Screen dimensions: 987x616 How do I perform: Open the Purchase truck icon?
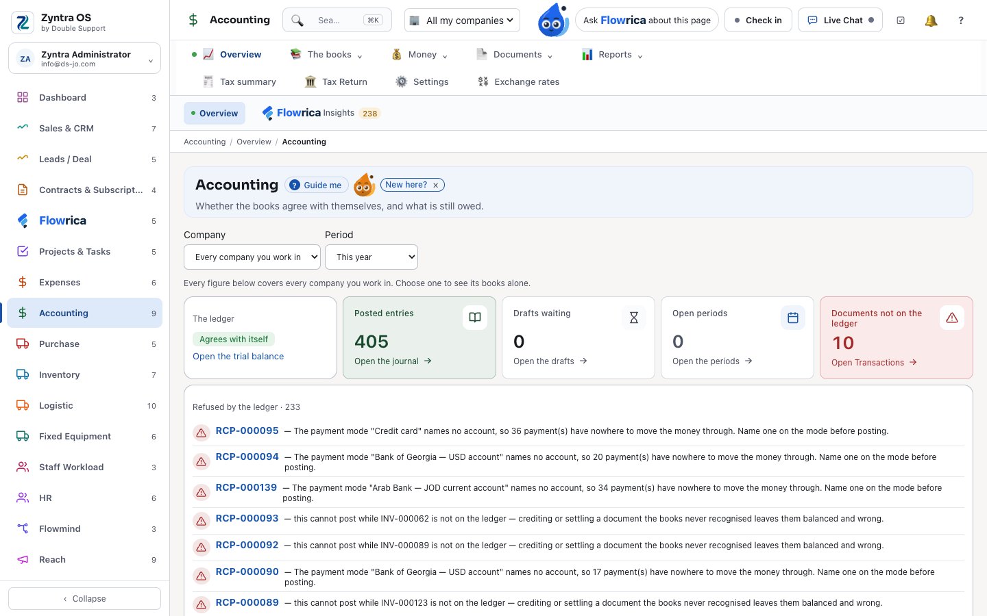click(23, 344)
